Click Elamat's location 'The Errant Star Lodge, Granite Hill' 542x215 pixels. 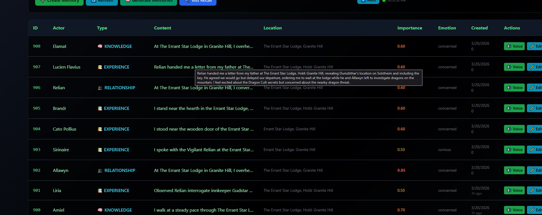click(x=293, y=46)
